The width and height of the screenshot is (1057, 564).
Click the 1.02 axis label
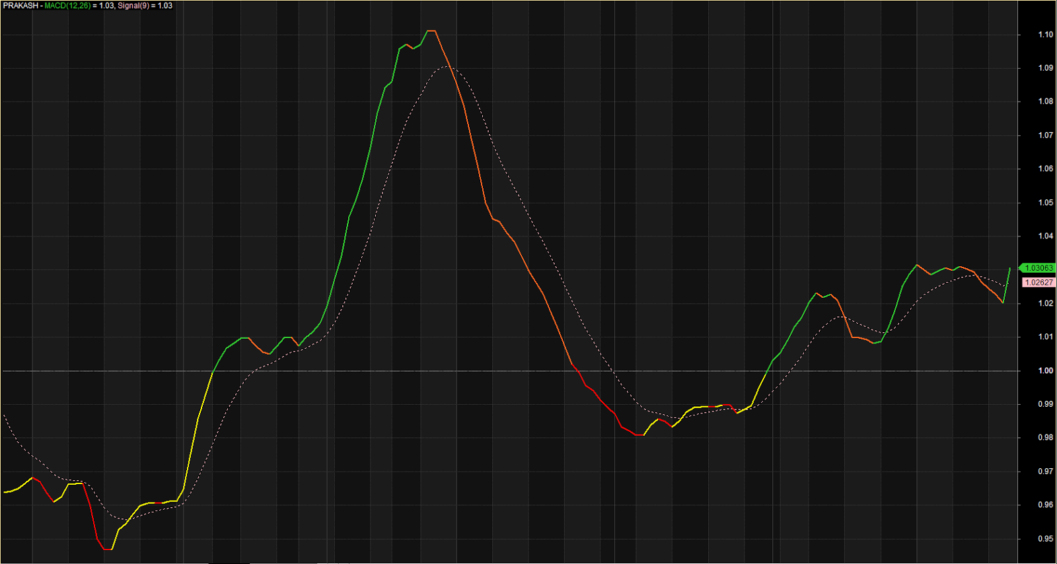point(1046,304)
